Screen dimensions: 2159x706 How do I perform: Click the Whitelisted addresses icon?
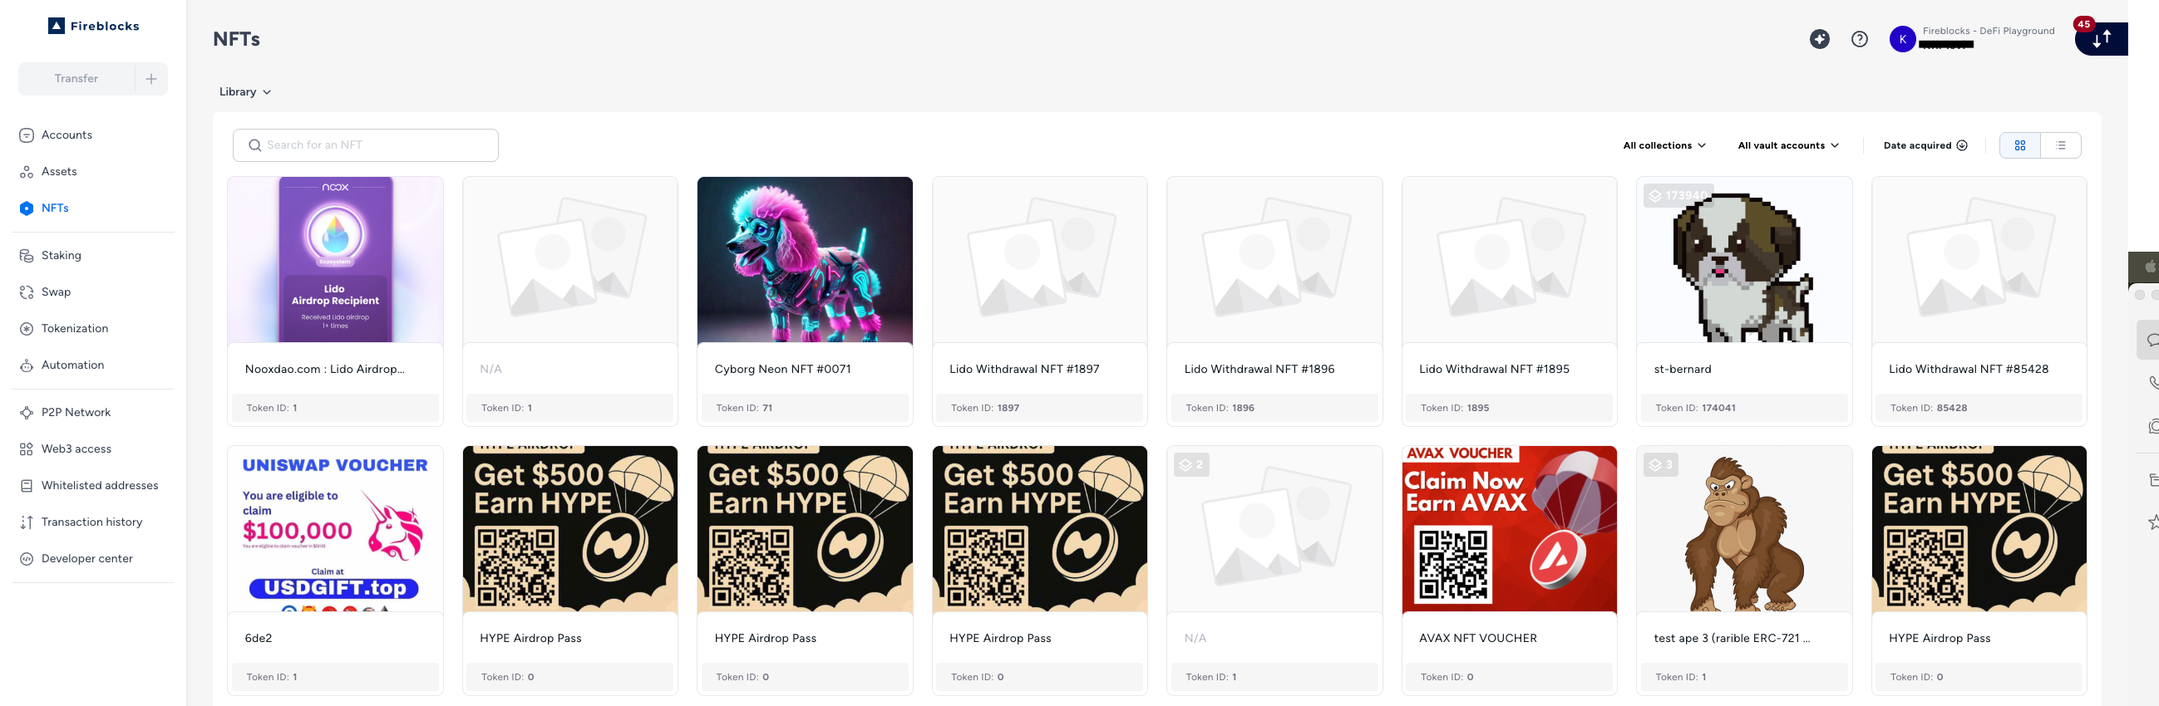point(27,486)
